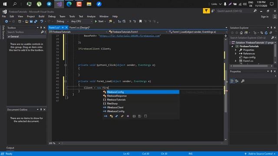Click the Sync with Active Document icon
The height and width of the screenshot is (156, 278).
[261, 33]
